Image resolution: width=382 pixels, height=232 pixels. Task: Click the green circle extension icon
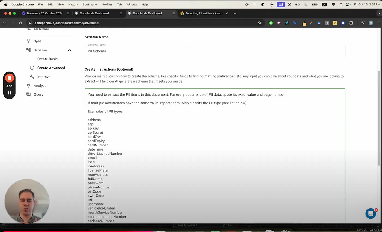pos(271,23)
